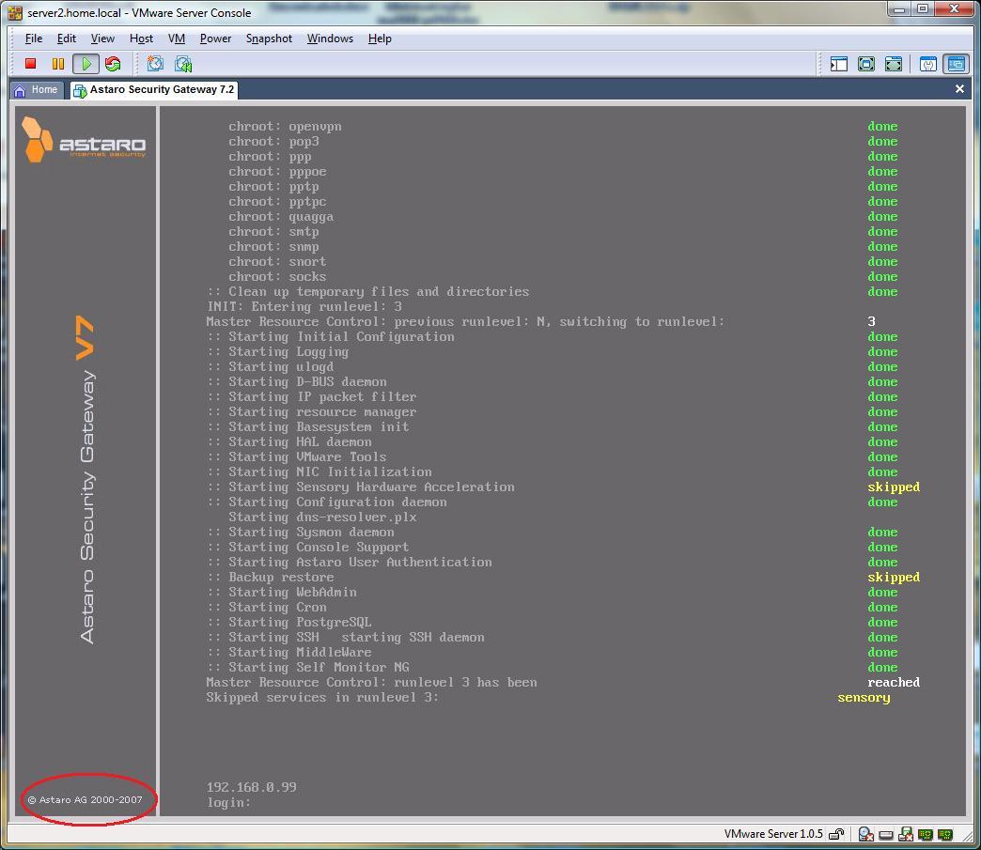This screenshot has width=981, height=850.
Task: Open the Power menu
Action: click(x=215, y=39)
